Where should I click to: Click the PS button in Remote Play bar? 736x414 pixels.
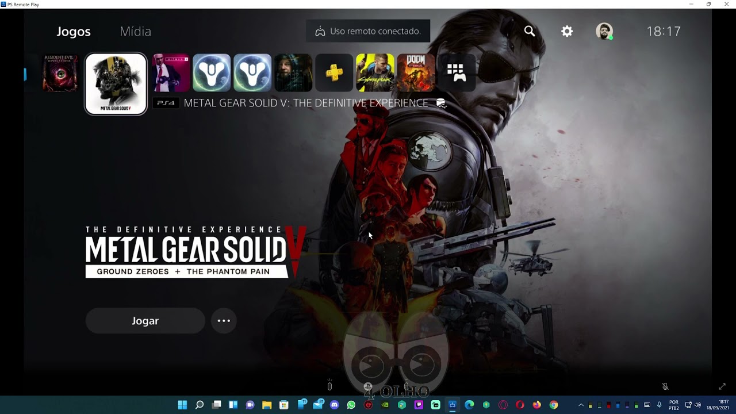pyautogui.click(x=368, y=386)
